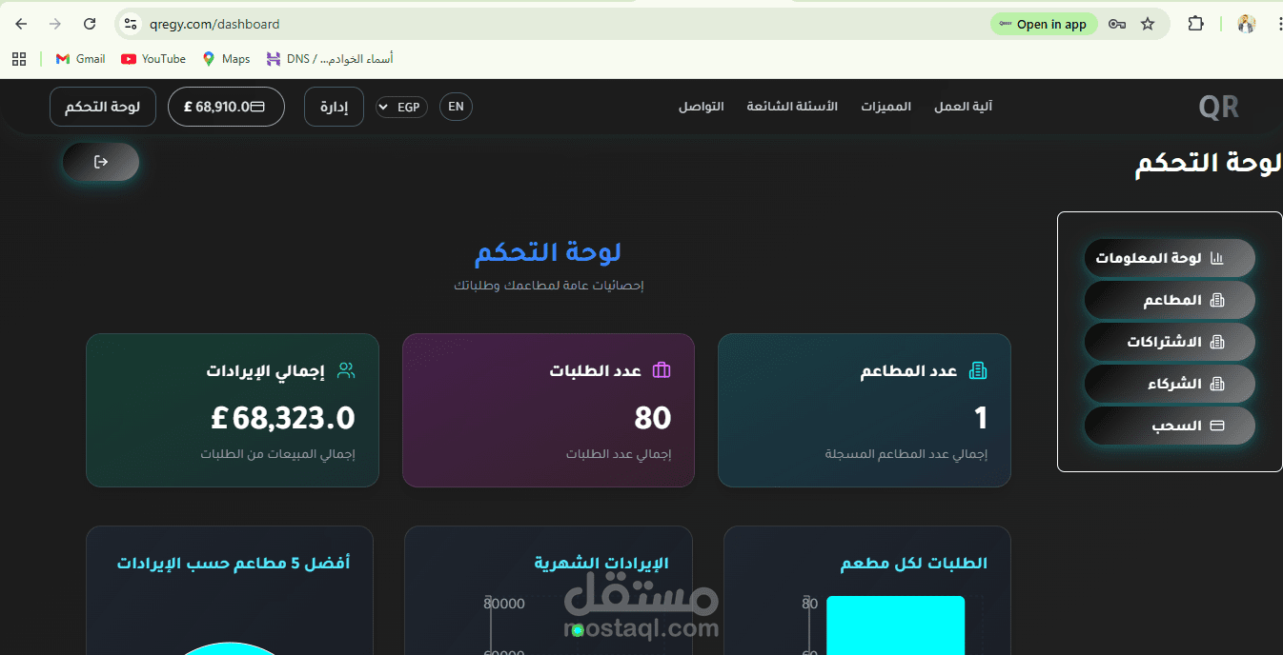
Task: Click the QR site logo
Action: click(x=1218, y=107)
